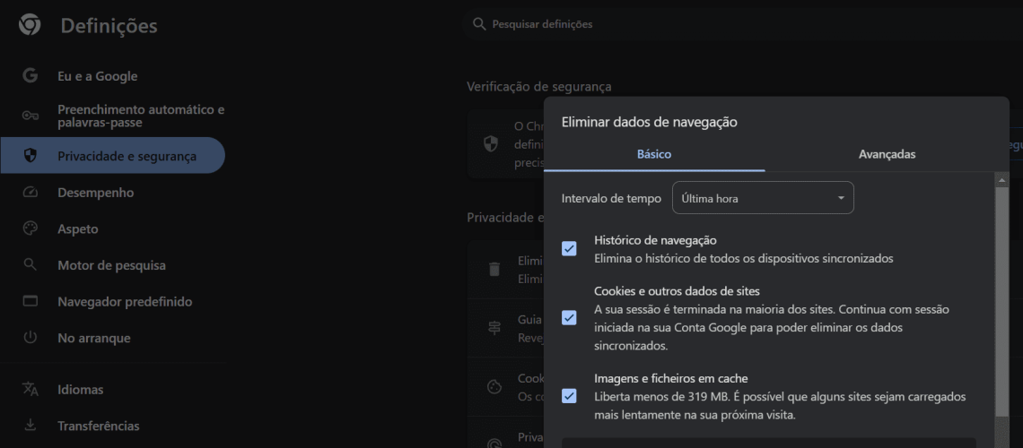Click the Elimina o histórico de todos os dispositivos text

(x=743, y=258)
